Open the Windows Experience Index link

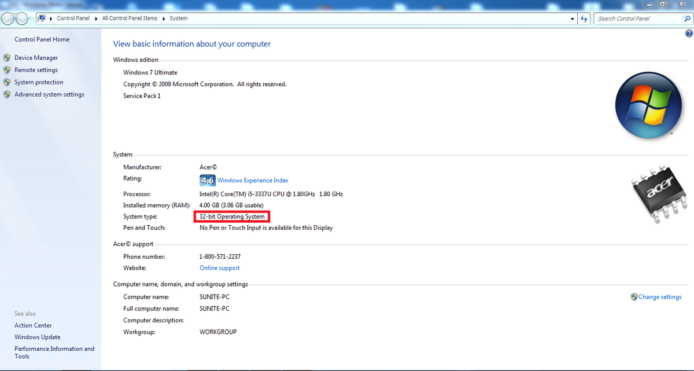click(253, 180)
